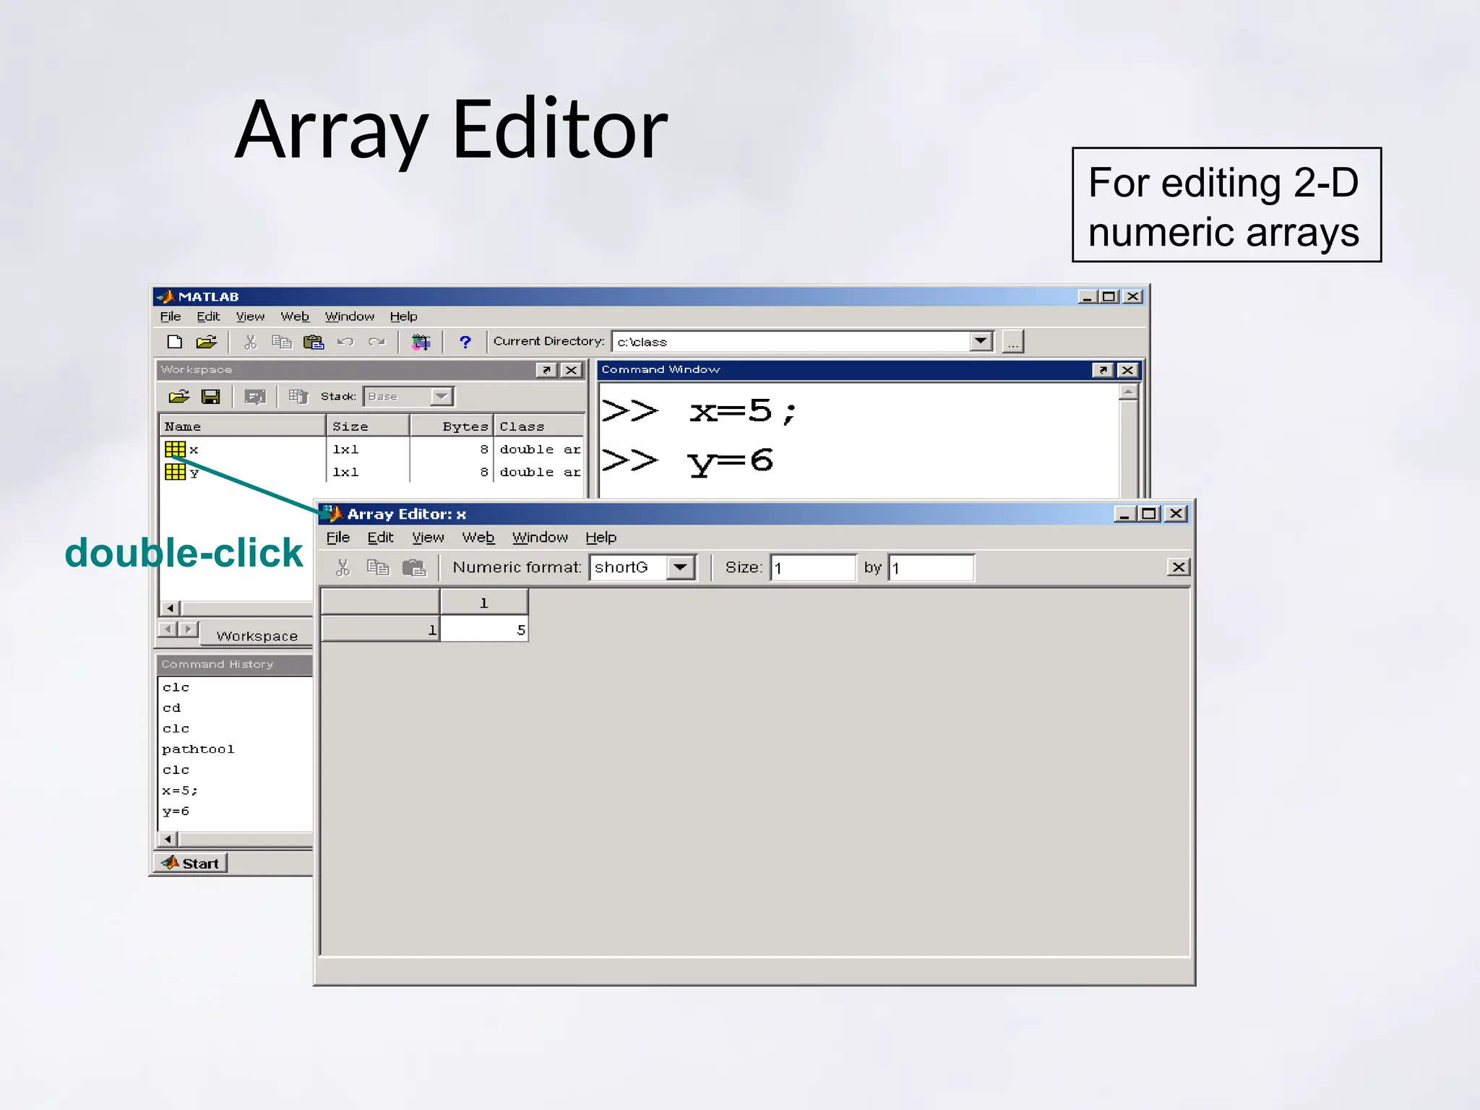Image resolution: width=1480 pixels, height=1110 pixels.
Task: Click the Cut icon in MATLAB main toolbar
Action: click(251, 342)
